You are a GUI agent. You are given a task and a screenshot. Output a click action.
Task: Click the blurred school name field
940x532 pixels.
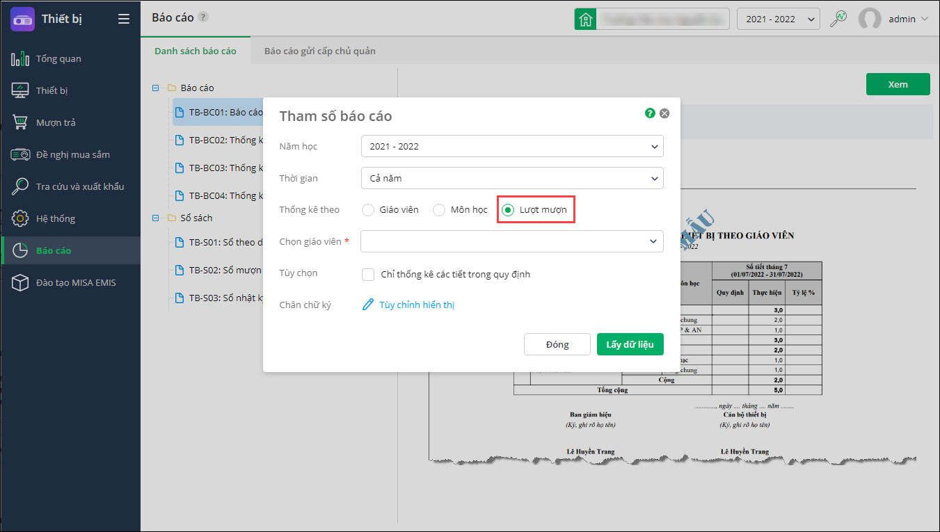click(662, 19)
